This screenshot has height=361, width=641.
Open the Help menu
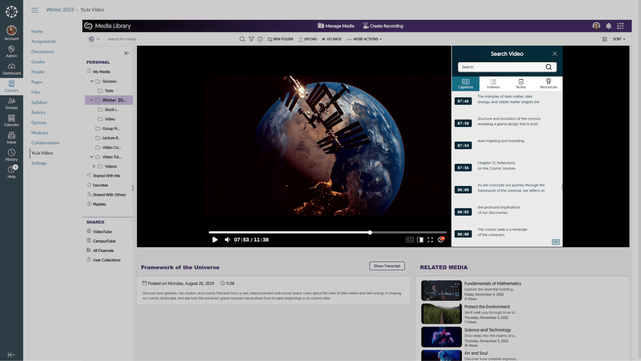(11, 172)
